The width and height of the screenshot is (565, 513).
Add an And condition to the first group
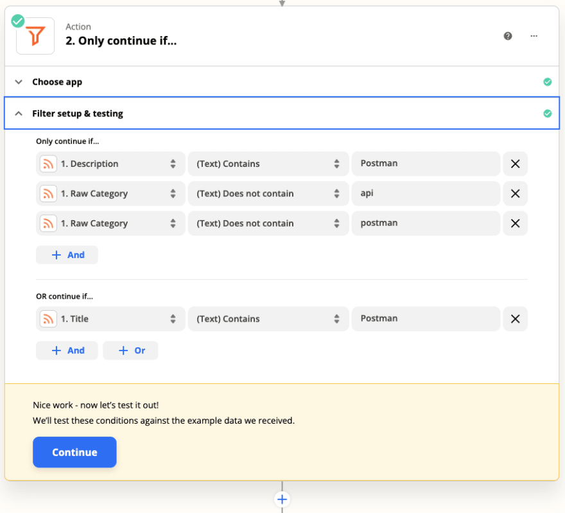(67, 255)
